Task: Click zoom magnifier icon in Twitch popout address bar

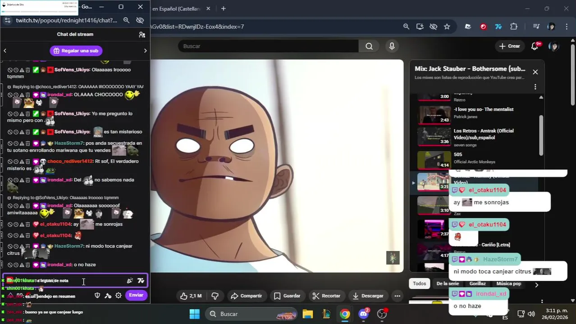Action: coord(127,20)
